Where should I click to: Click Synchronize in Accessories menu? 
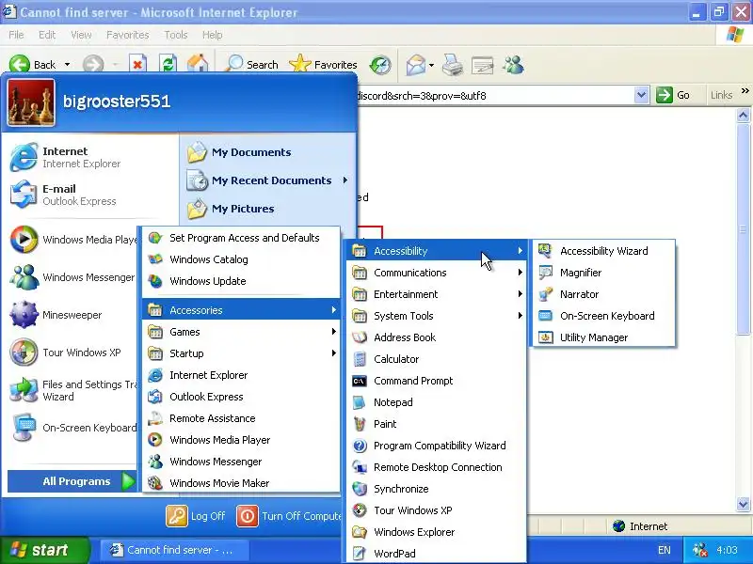(x=437, y=489)
